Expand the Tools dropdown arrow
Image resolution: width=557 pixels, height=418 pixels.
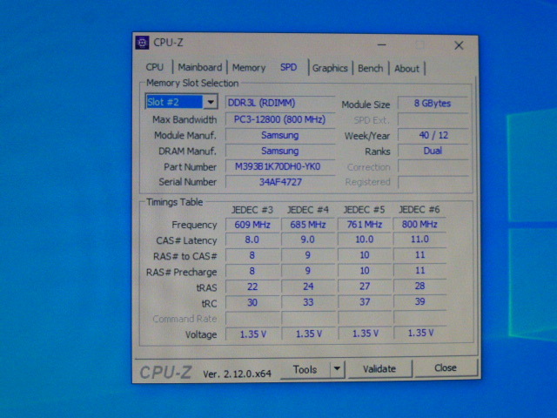tap(337, 369)
